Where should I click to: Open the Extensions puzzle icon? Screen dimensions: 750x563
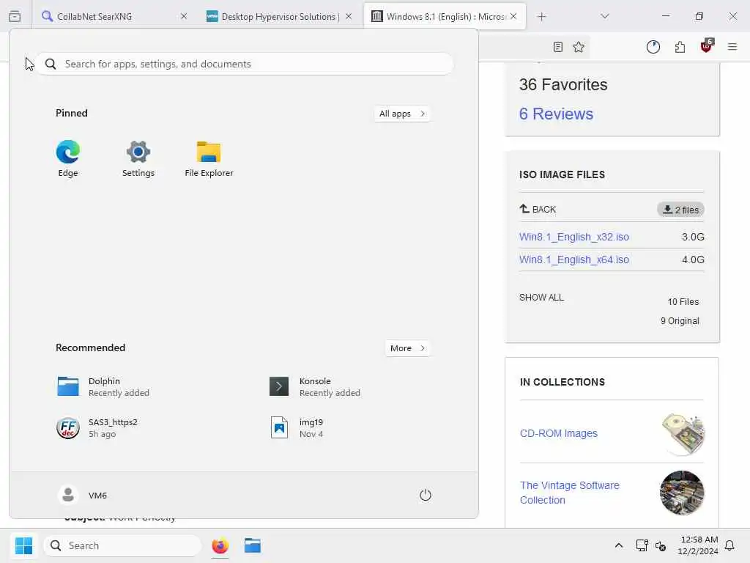click(680, 47)
